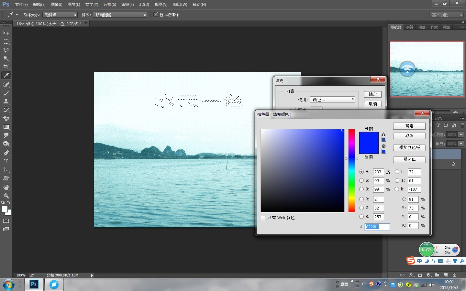The height and width of the screenshot is (291, 466).
Task: Confirm the color picker with OK
Action: point(409,126)
